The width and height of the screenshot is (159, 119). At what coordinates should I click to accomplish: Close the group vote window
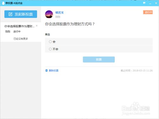pyautogui.click(x=156, y=3)
